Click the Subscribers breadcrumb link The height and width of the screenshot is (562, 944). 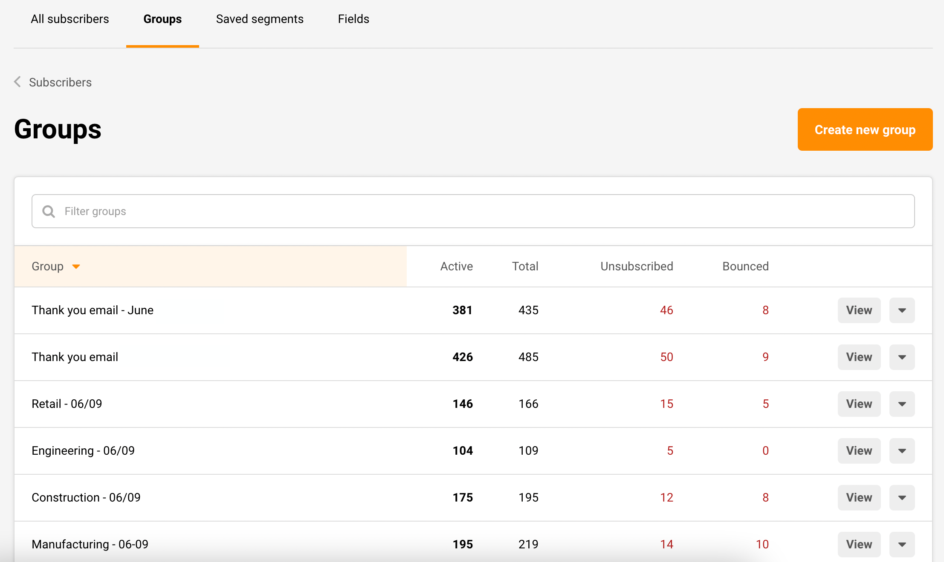click(x=60, y=82)
